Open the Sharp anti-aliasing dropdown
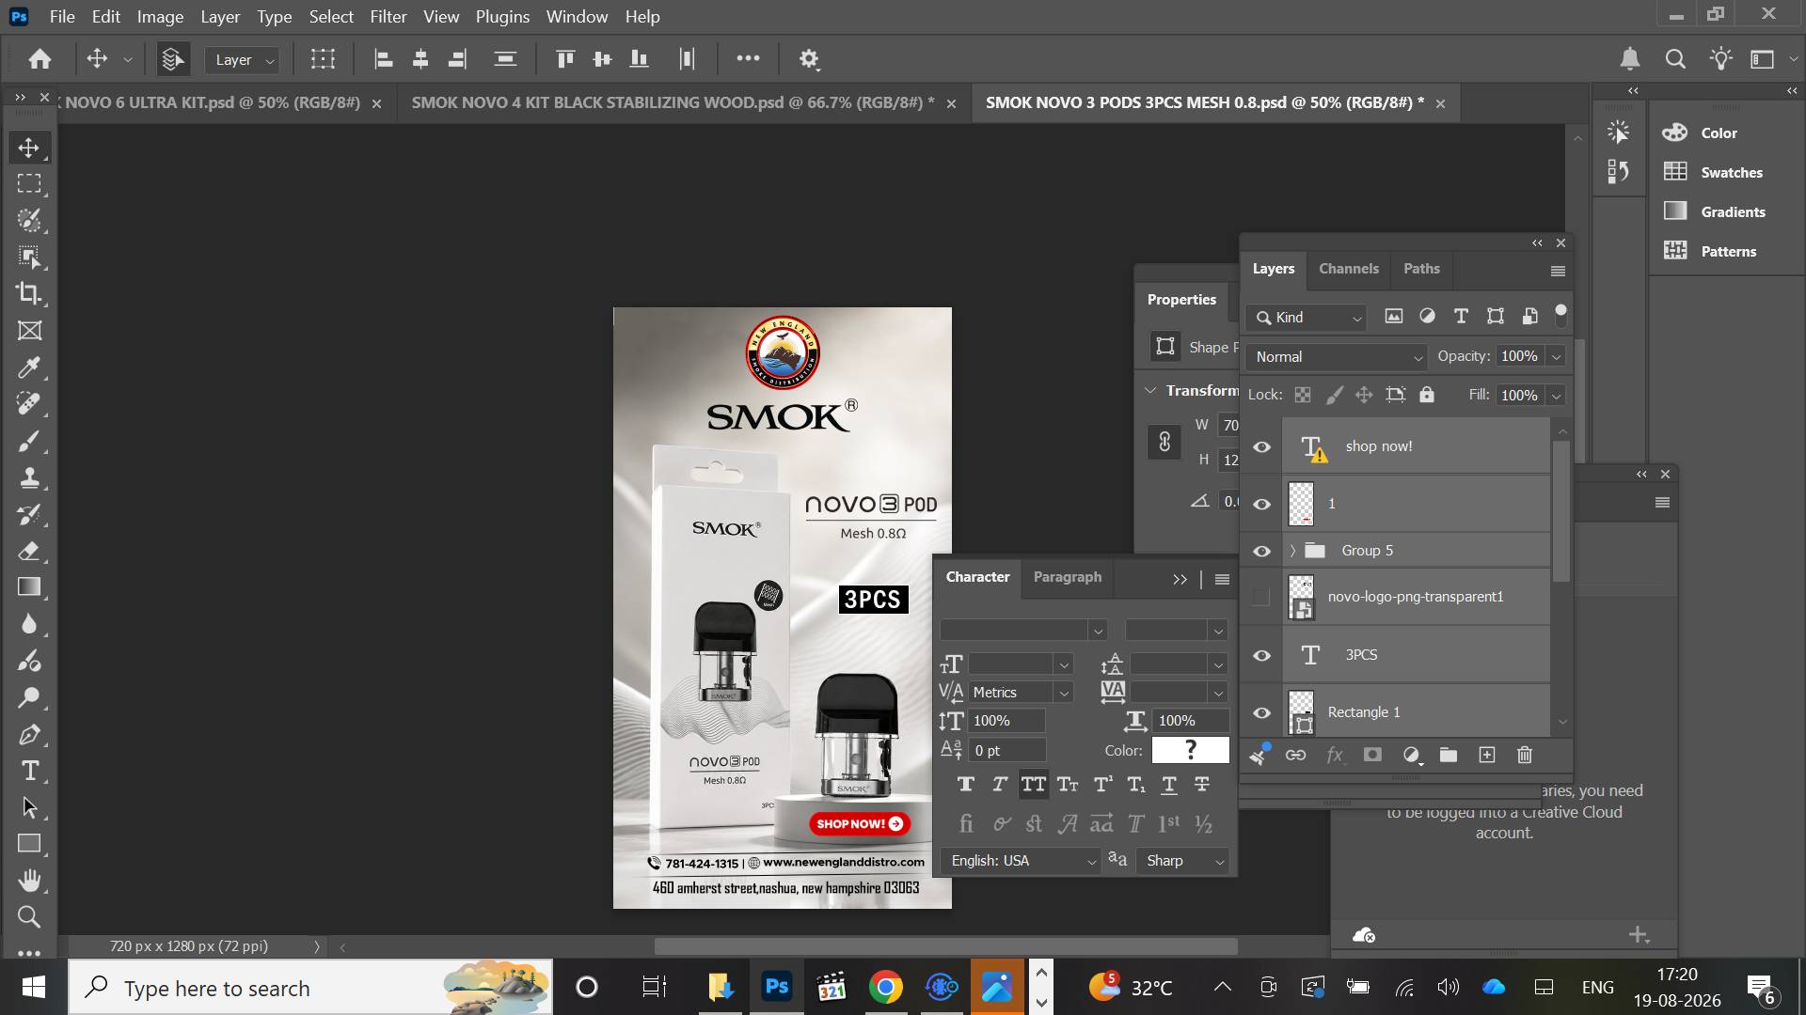Image resolution: width=1806 pixels, height=1015 pixels. tap(1183, 861)
